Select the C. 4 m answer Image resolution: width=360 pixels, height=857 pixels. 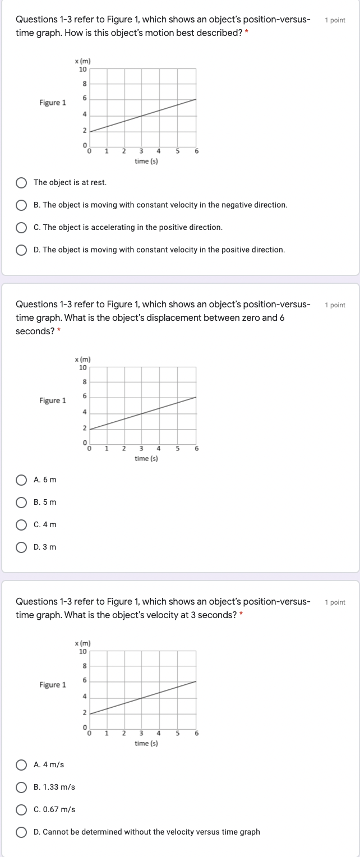click(21, 525)
